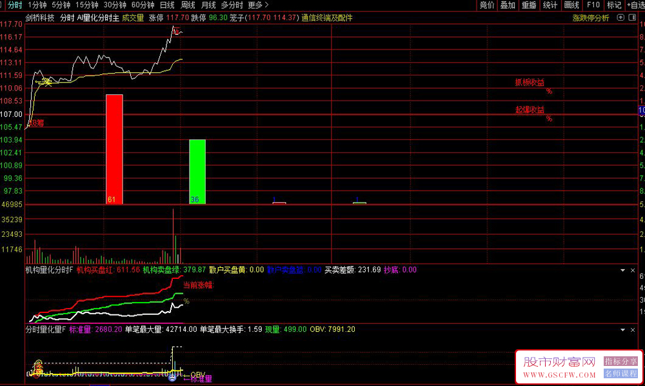
Task: Click the green bar labeled 36
Action: click(197, 172)
